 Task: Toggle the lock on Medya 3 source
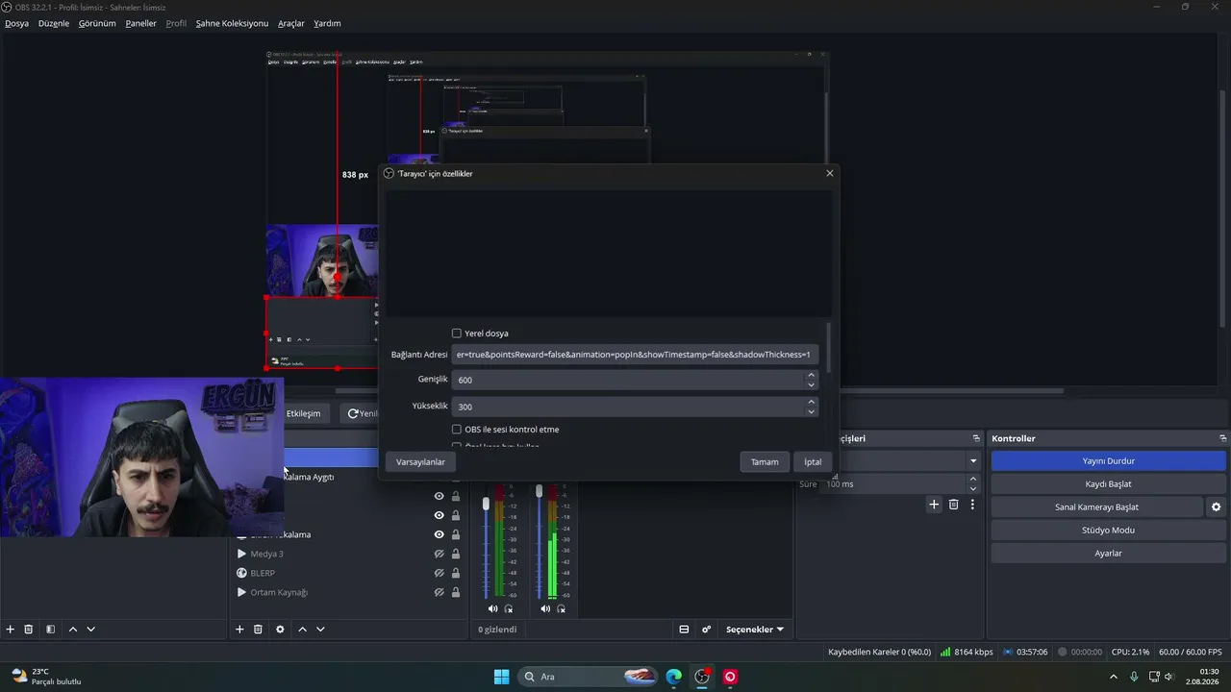point(456,554)
